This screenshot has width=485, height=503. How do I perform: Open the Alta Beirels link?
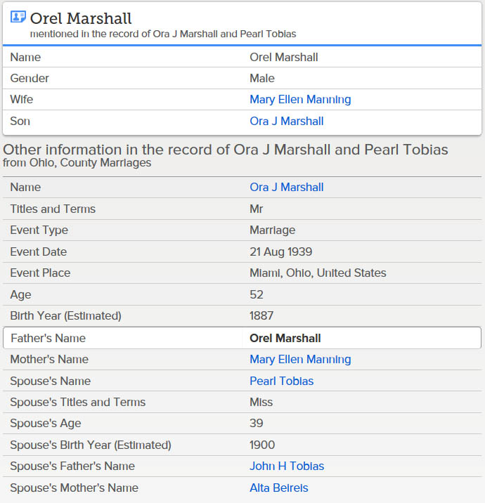point(278,488)
